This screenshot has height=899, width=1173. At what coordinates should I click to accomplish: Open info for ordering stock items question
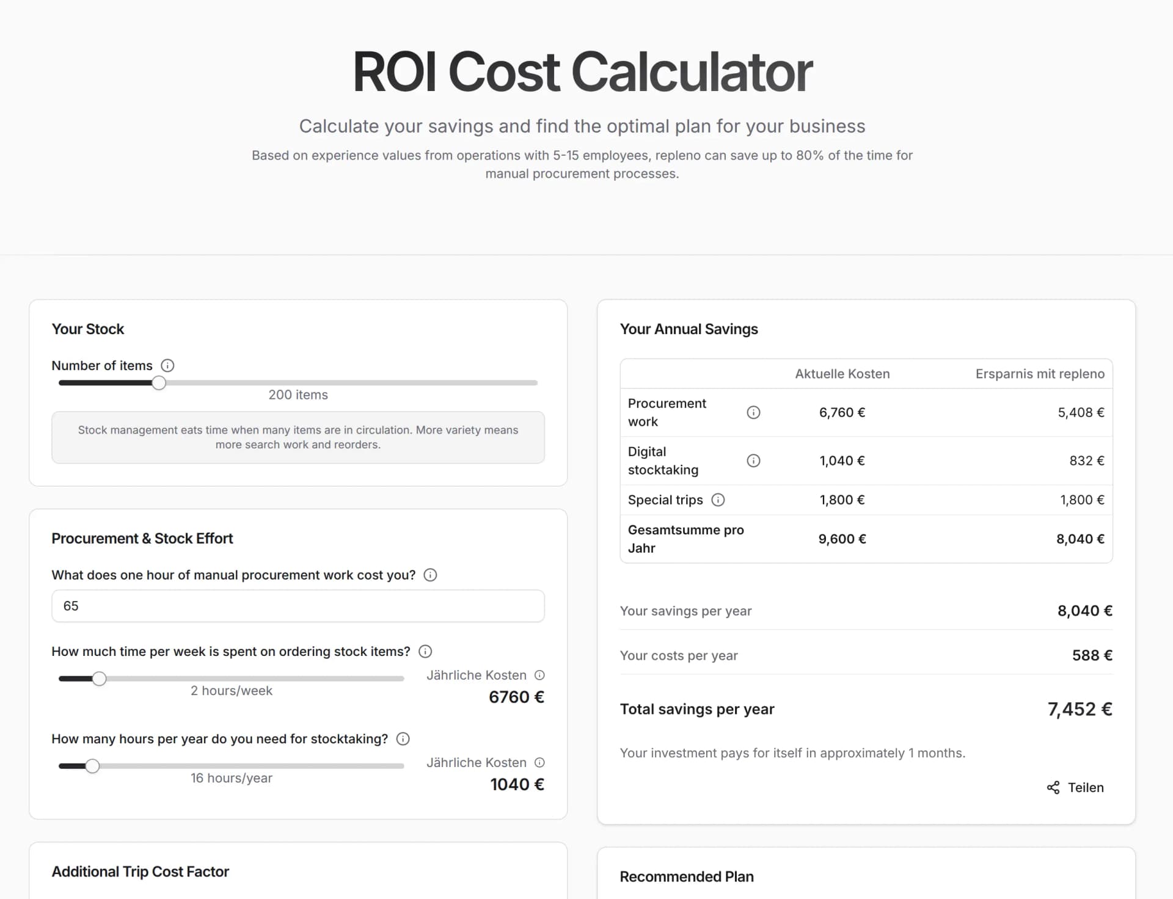tap(425, 651)
